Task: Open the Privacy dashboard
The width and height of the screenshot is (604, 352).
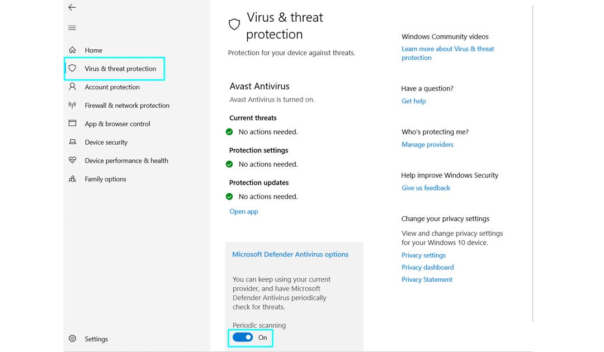Action: tap(427, 267)
